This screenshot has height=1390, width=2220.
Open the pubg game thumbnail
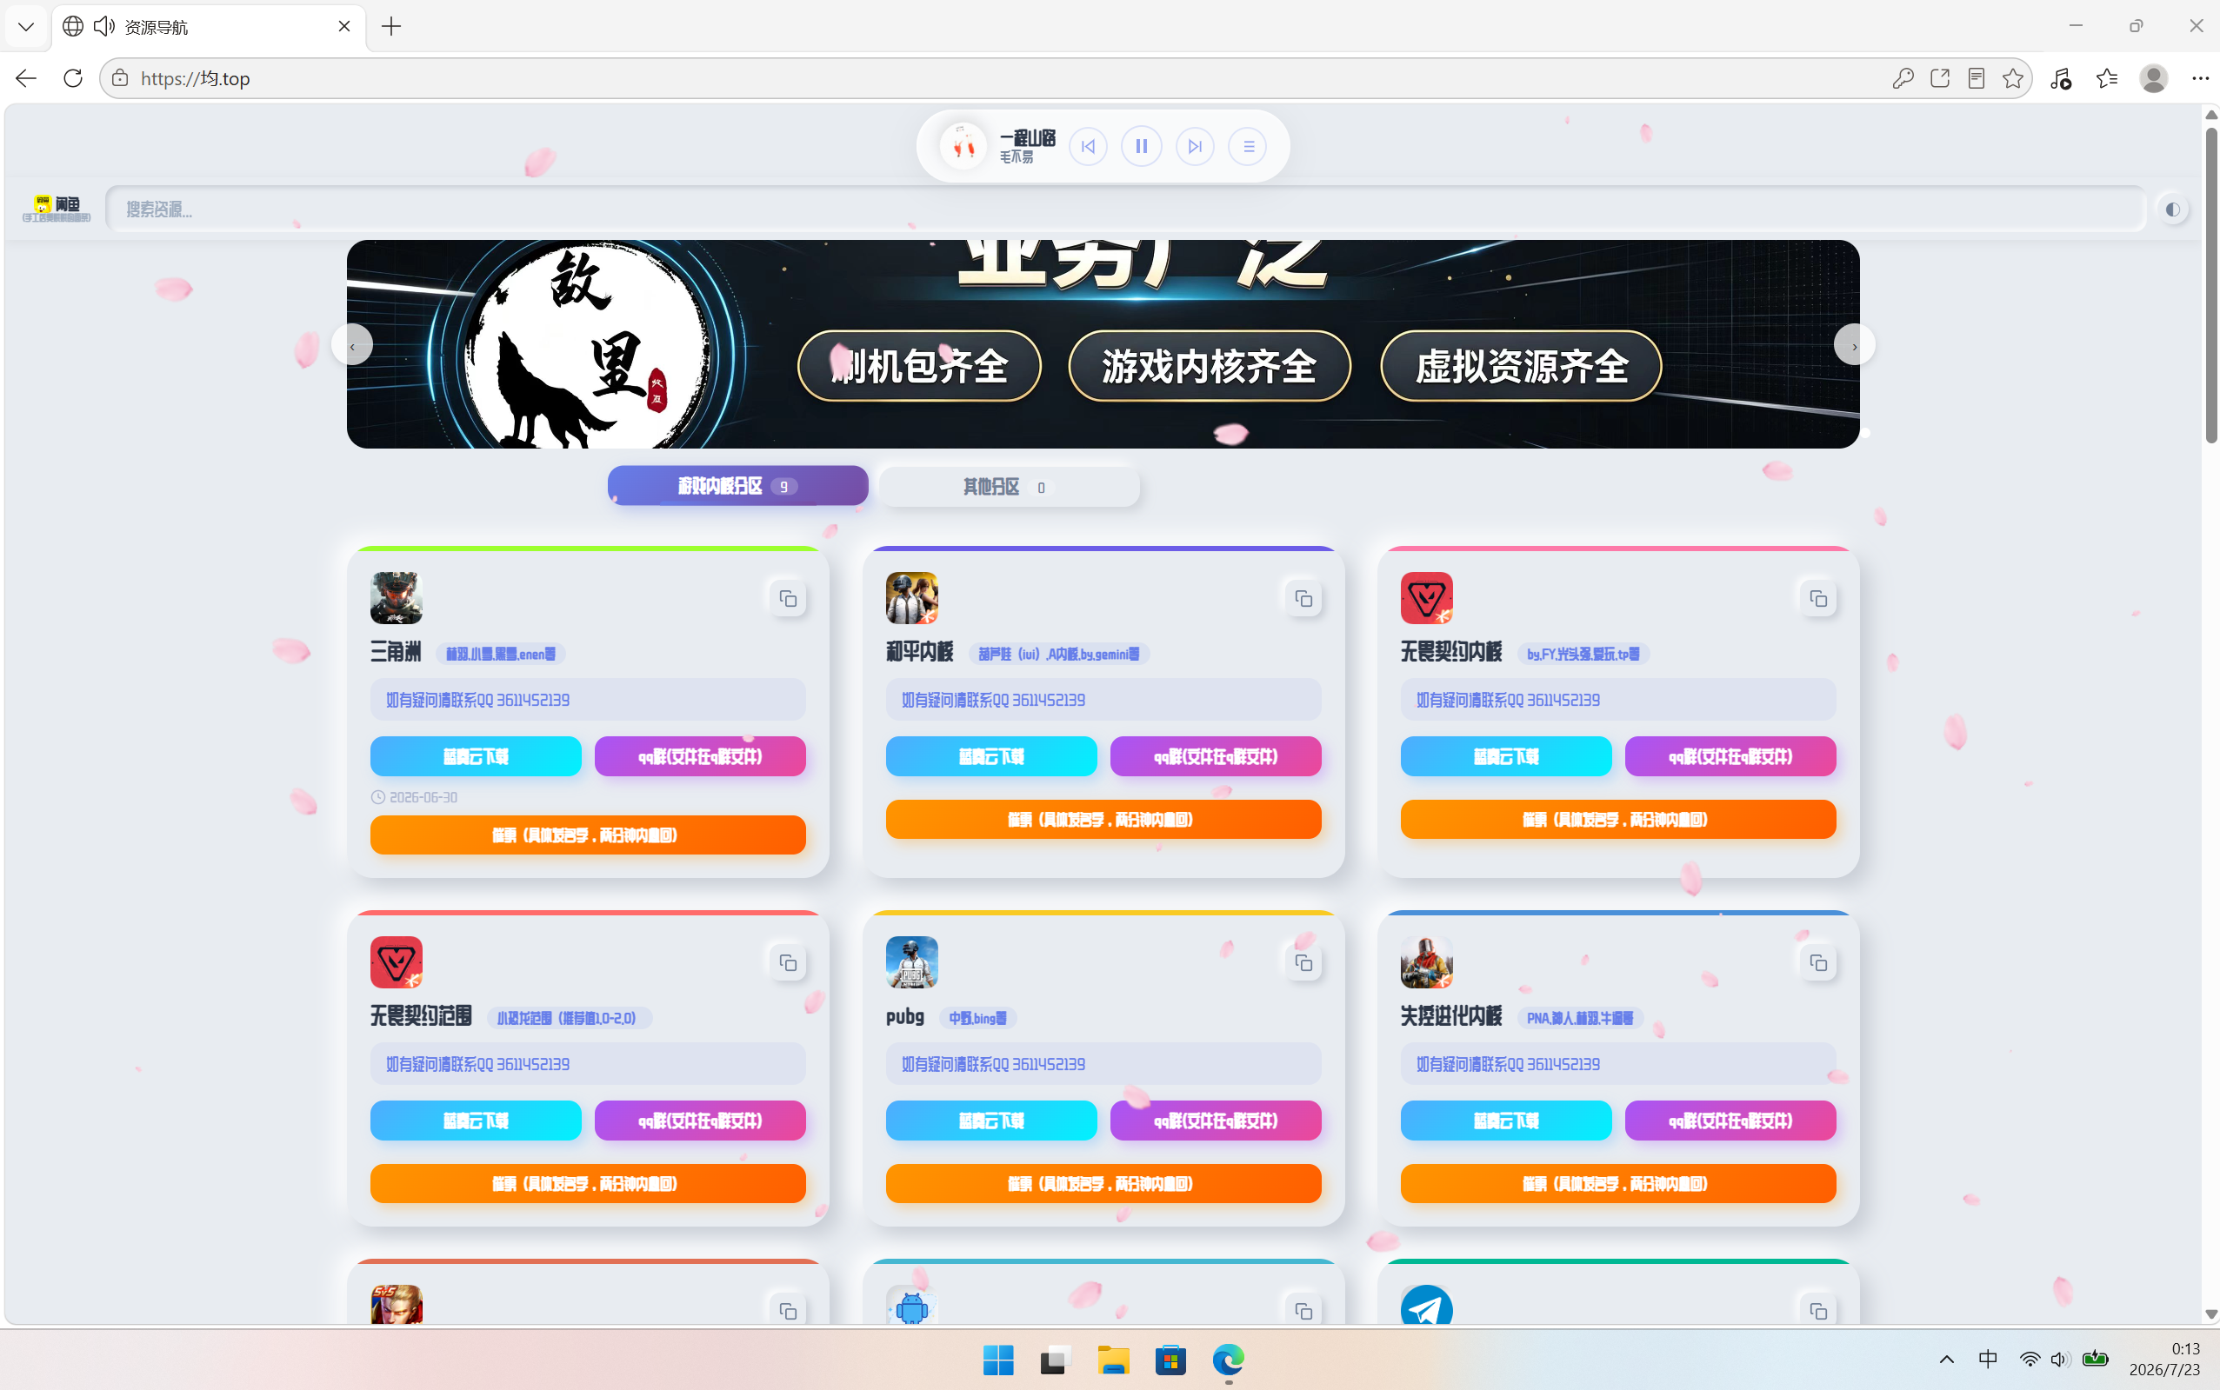911,962
